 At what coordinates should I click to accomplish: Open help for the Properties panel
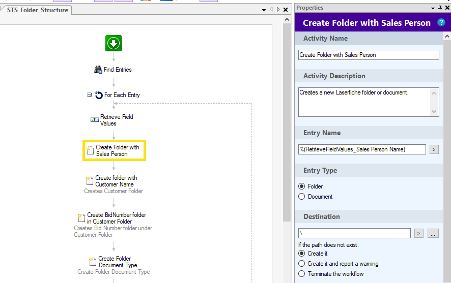tap(441, 22)
